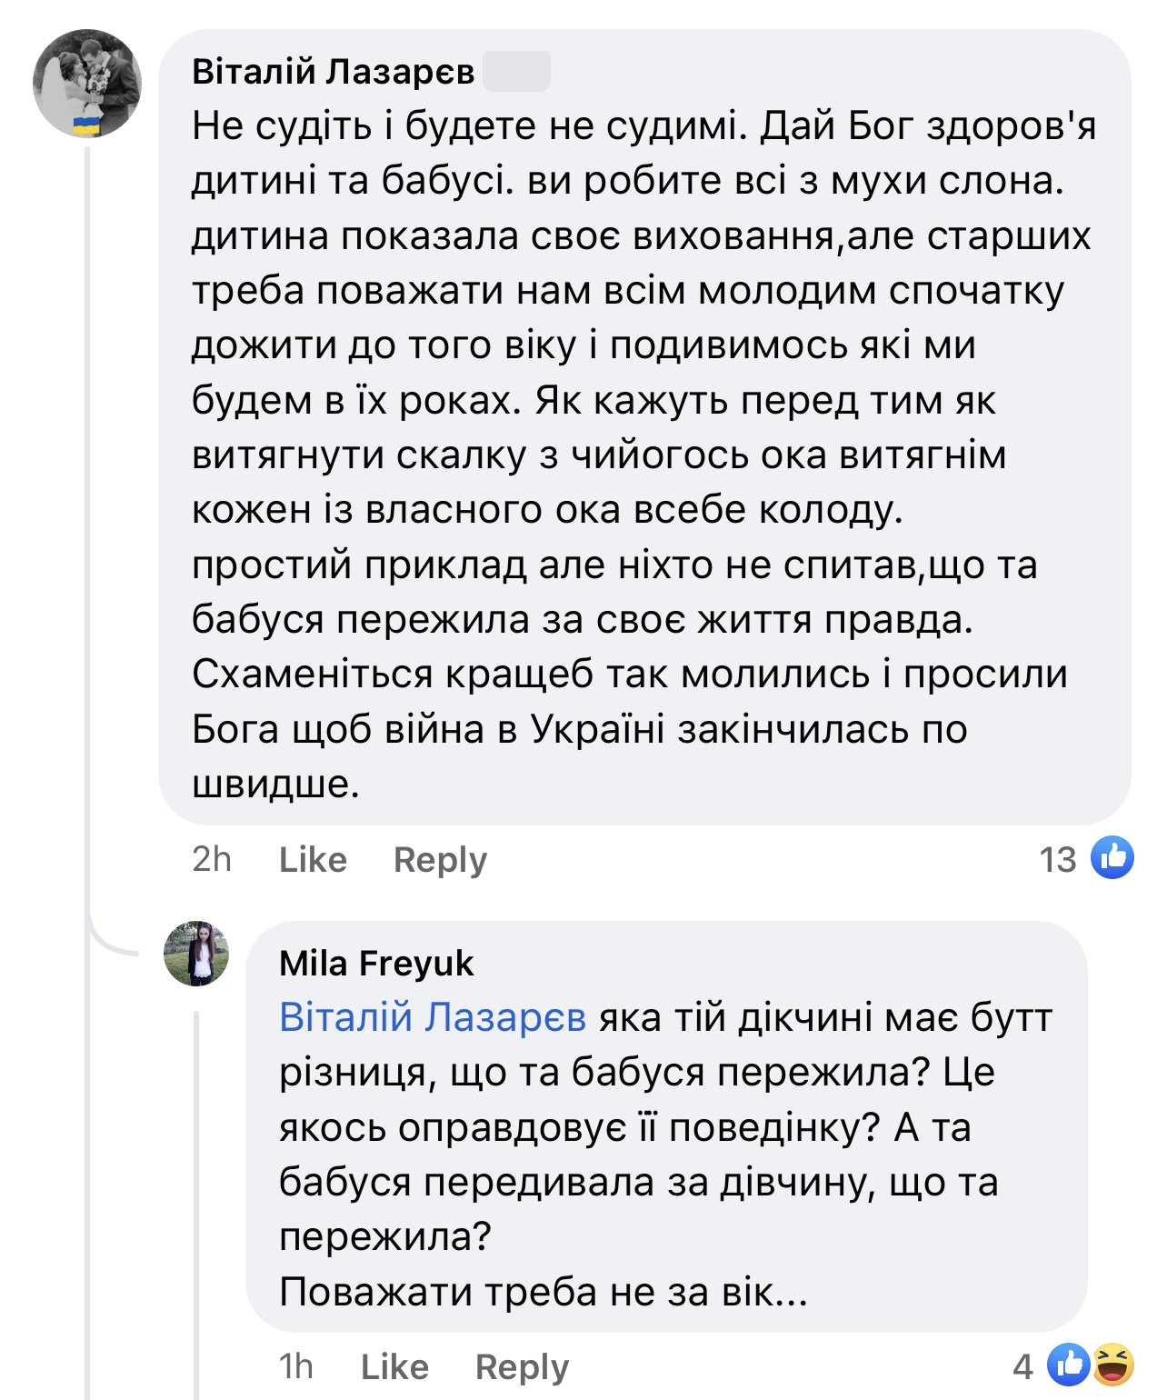The width and height of the screenshot is (1167, 1400).
Task: Click the blue Віталій Лазарєв mention in the reply
Action: pos(433,1017)
